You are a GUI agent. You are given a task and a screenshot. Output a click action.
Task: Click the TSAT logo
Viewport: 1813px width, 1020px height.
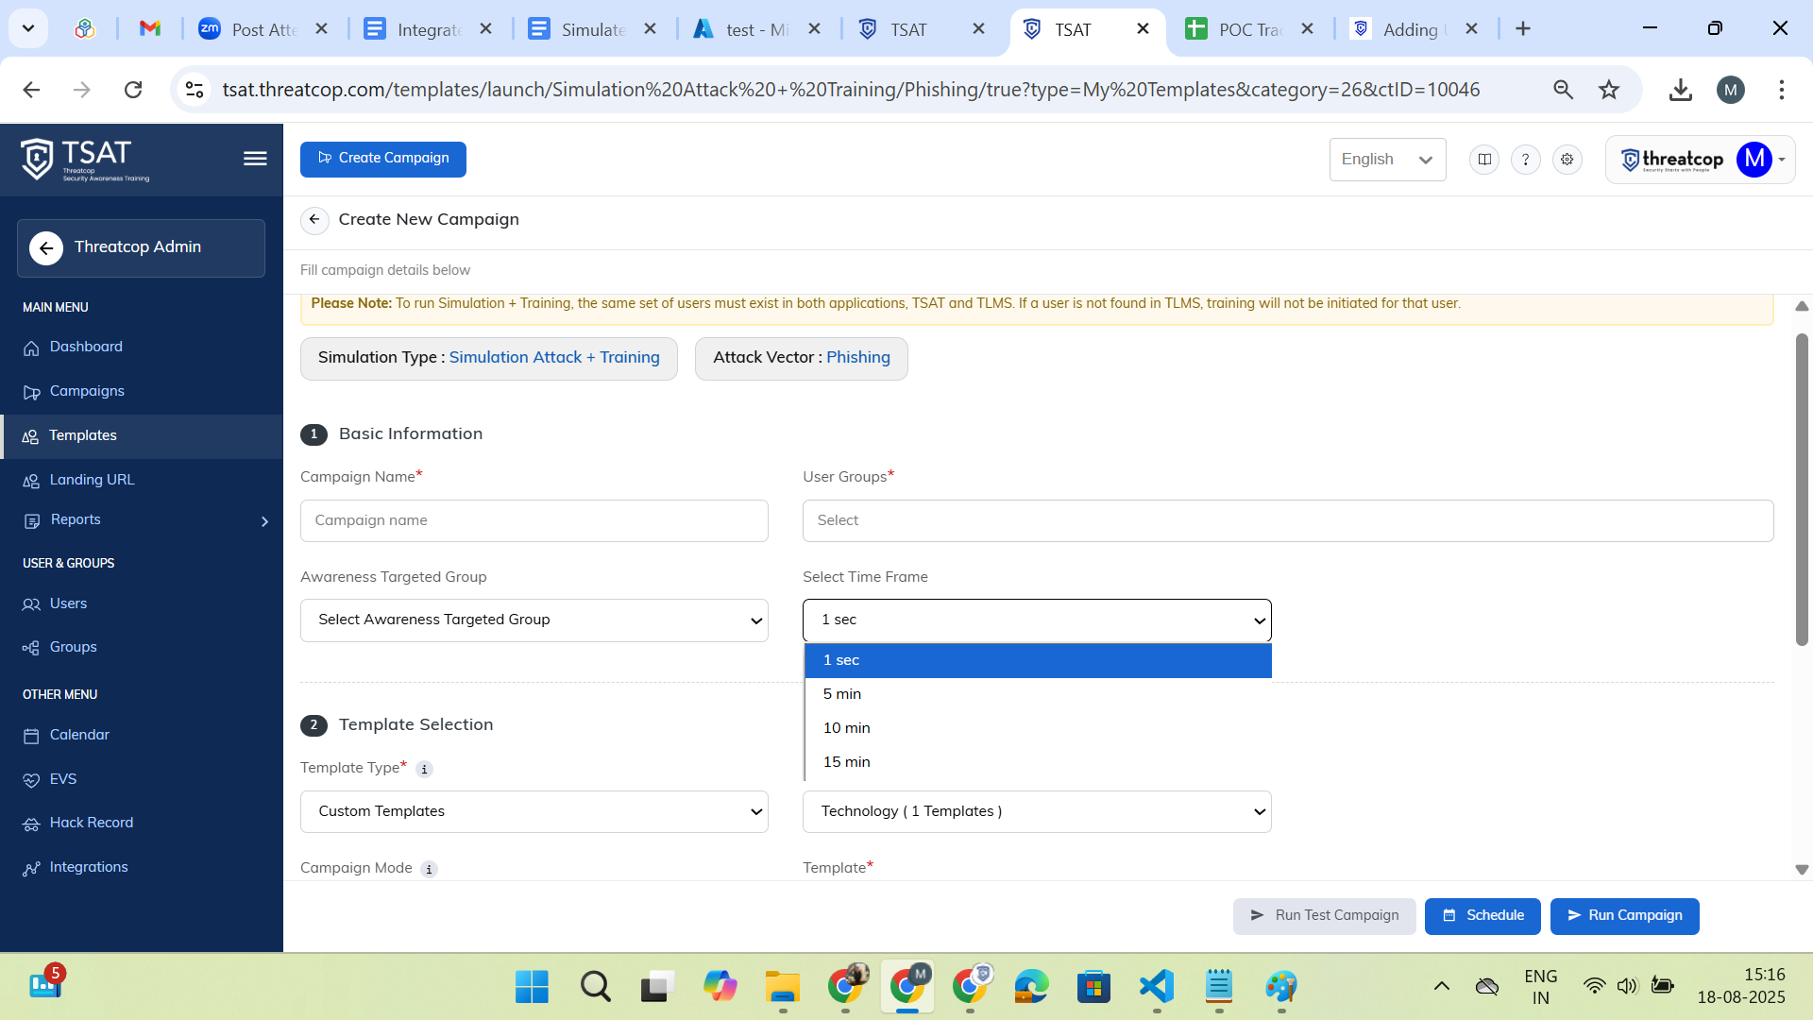[x=85, y=160]
